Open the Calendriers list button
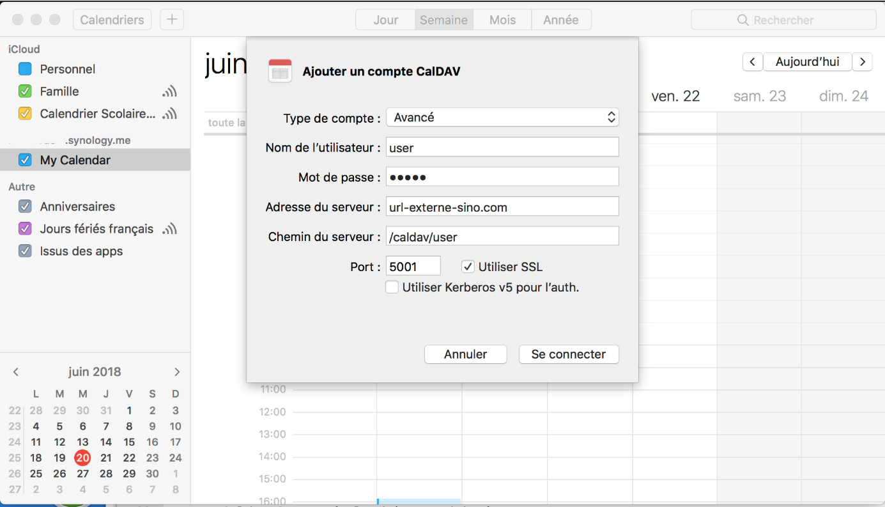 click(x=112, y=20)
